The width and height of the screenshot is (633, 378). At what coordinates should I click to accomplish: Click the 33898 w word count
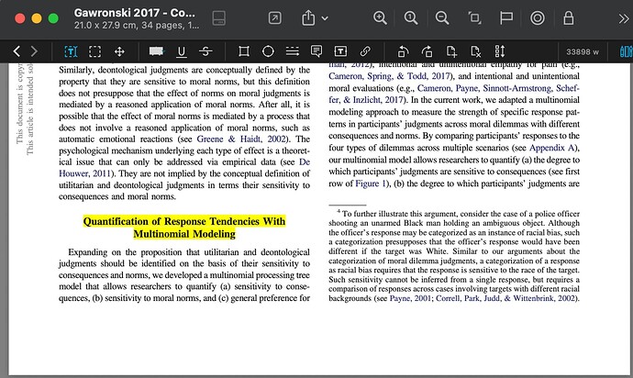point(583,51)
